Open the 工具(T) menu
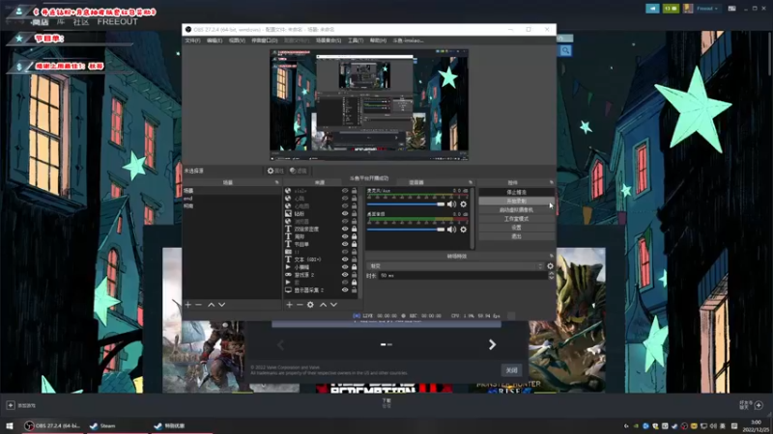The width and height of the screenshot is (773, 434). [x=356, y=41]
